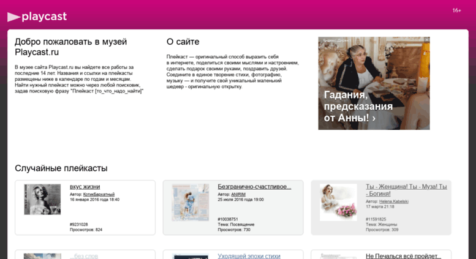Click the Яндекс.Директ label on ad
The width and height of the screenshot is (476, 259).
click(x=336, y=40)
